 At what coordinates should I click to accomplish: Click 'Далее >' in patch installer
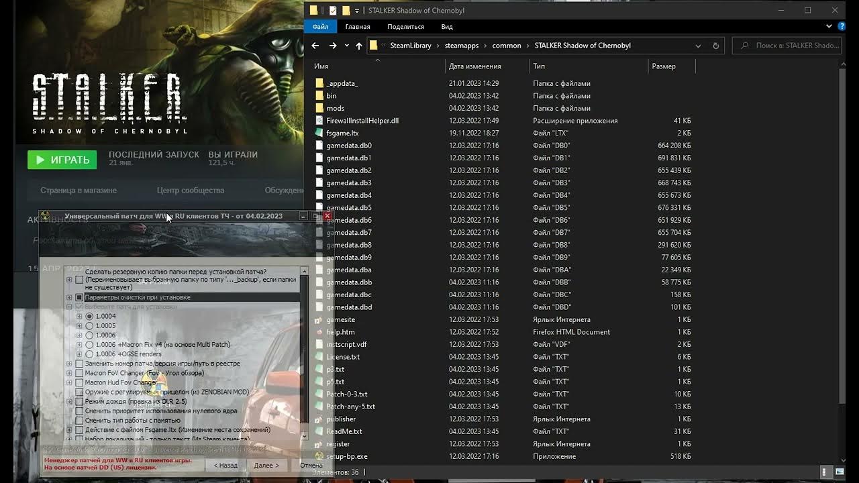pos(266,465)
